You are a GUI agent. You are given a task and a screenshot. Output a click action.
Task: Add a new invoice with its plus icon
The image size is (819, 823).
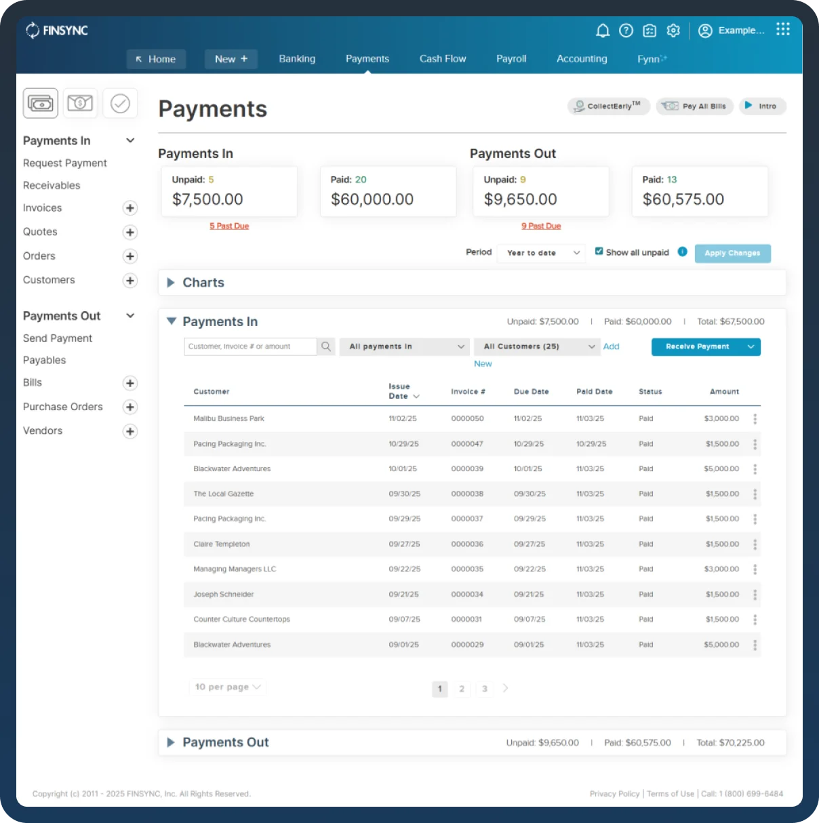click(x=129, y=208)
